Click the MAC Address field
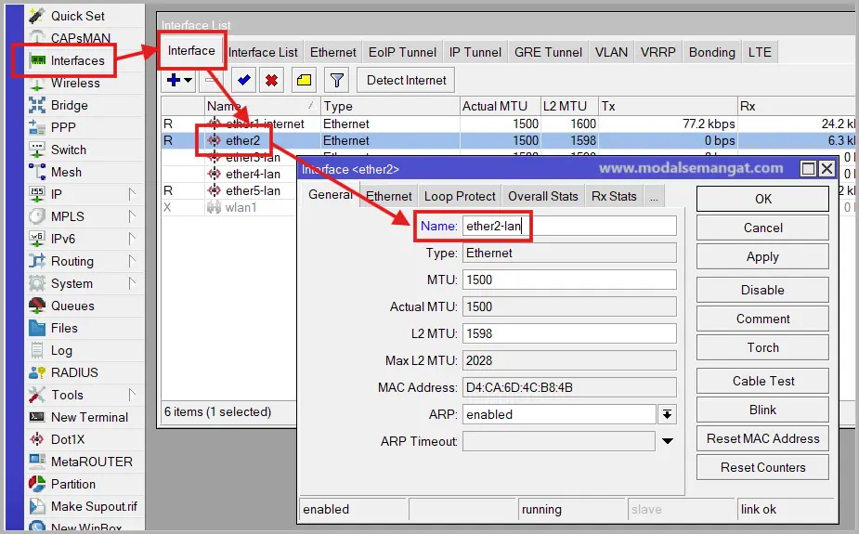 pyautogui.click(x=569, y=388)
